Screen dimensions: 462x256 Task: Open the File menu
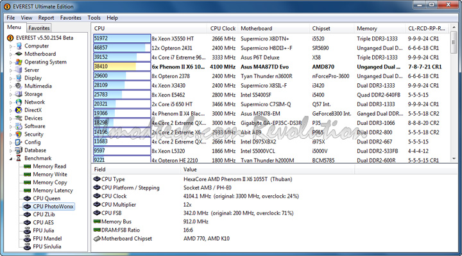coord(11,18)
